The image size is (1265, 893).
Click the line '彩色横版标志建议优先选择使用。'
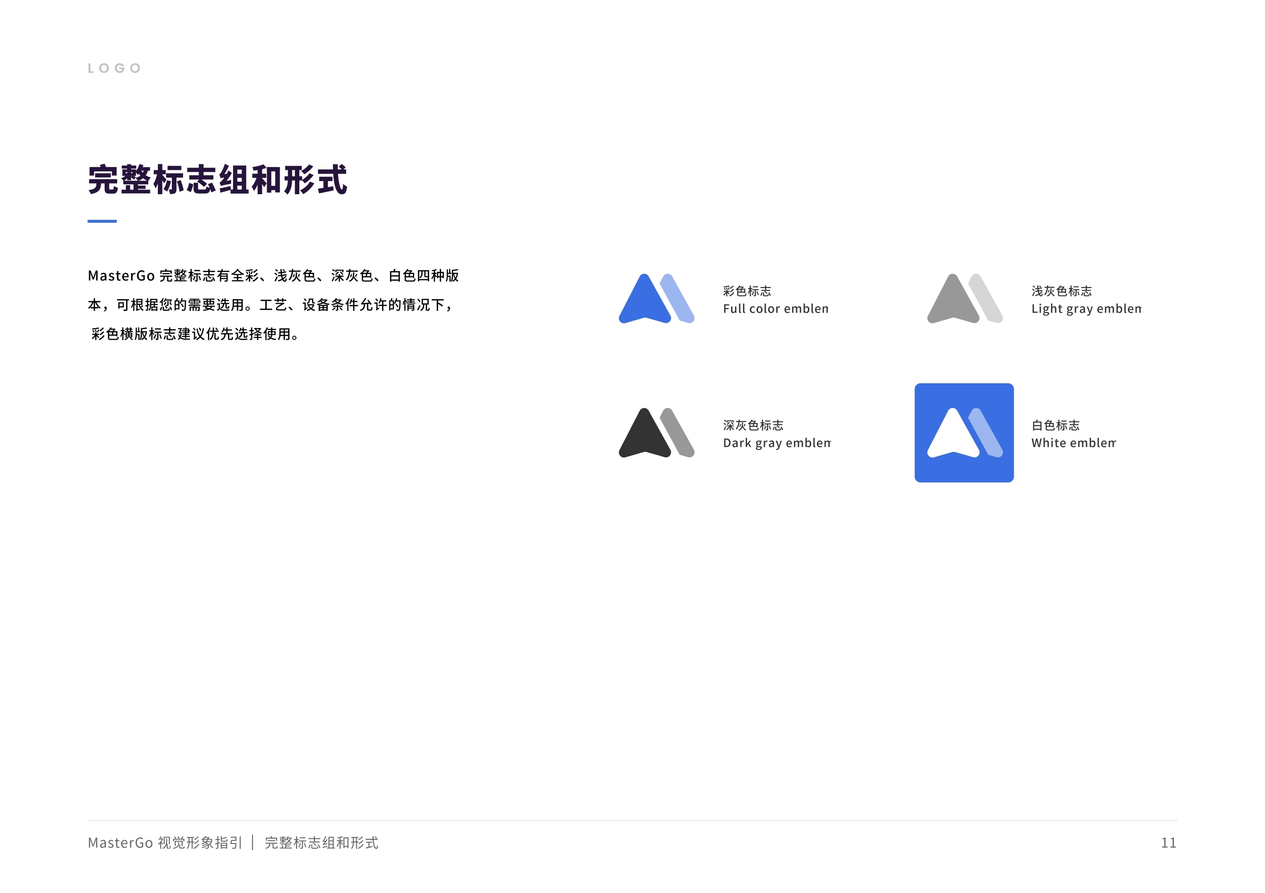click(x=195, y=334)
